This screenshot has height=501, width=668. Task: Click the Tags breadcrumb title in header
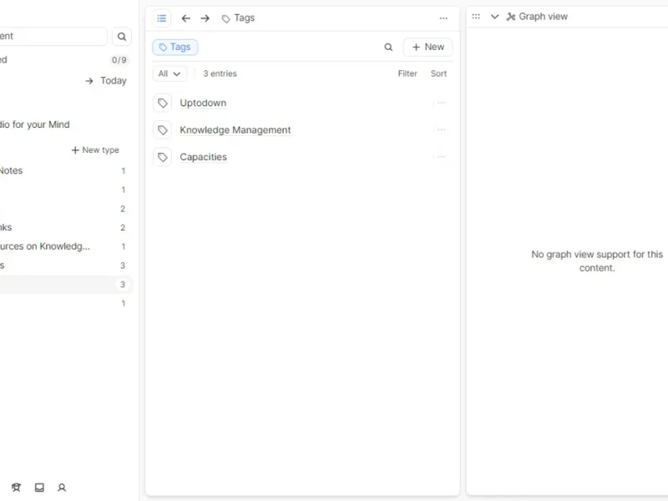[239, 18]
